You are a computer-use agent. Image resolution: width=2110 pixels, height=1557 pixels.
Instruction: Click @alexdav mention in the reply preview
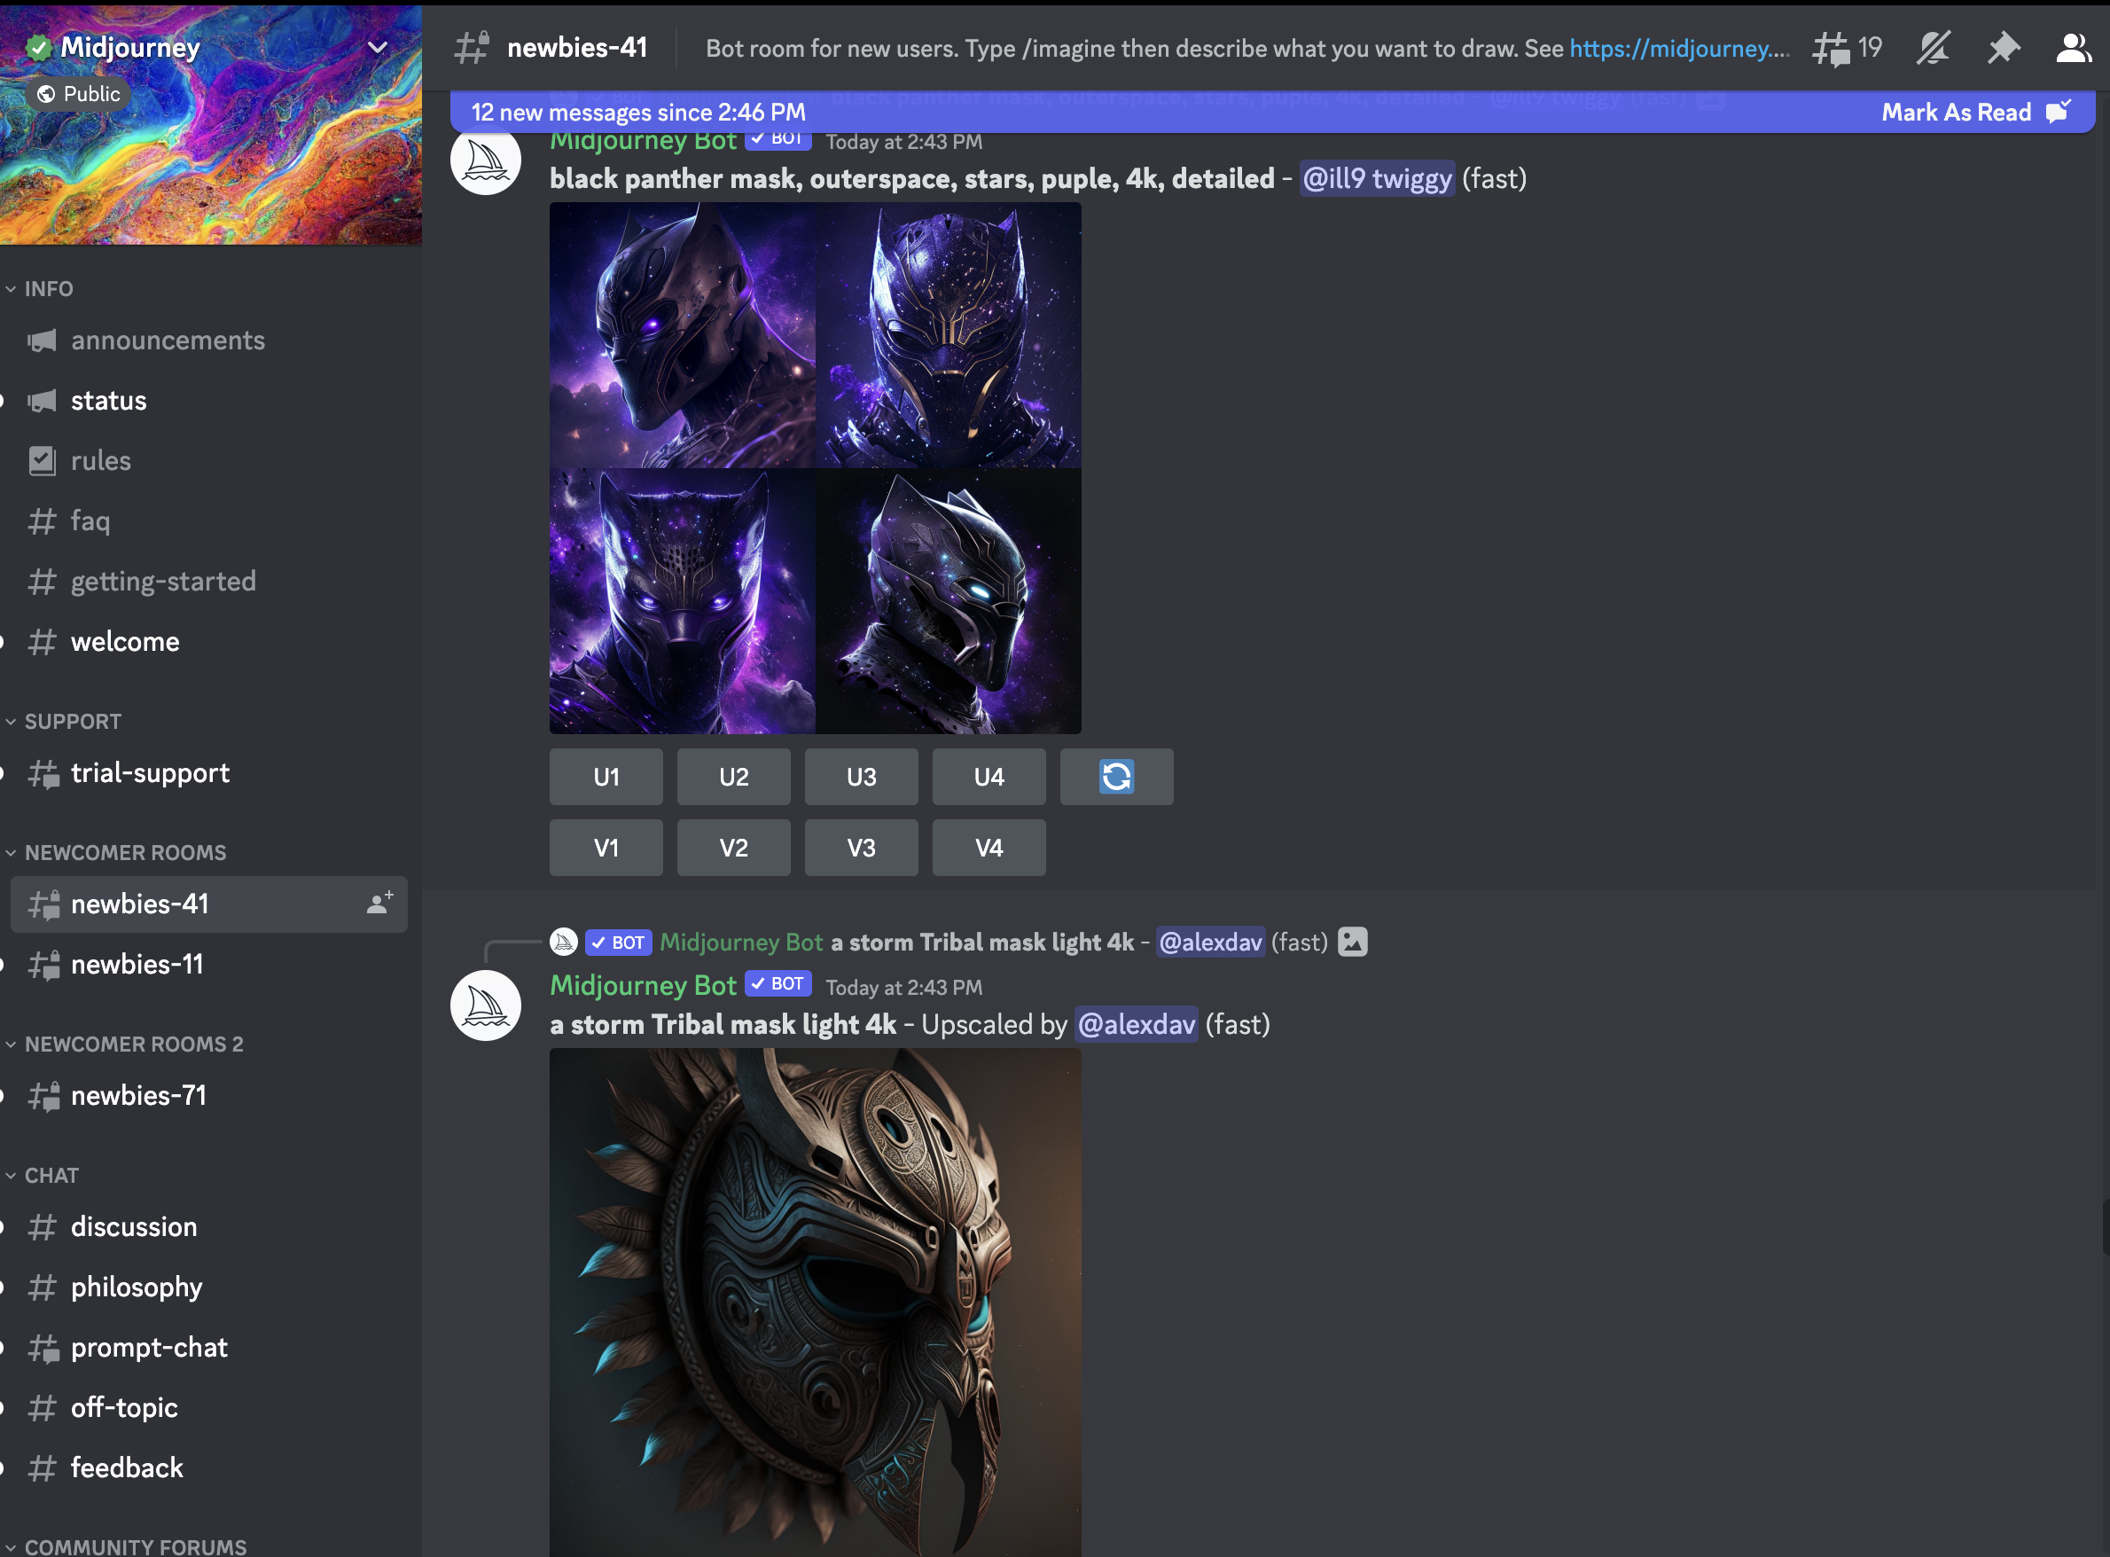point(1210,942)
